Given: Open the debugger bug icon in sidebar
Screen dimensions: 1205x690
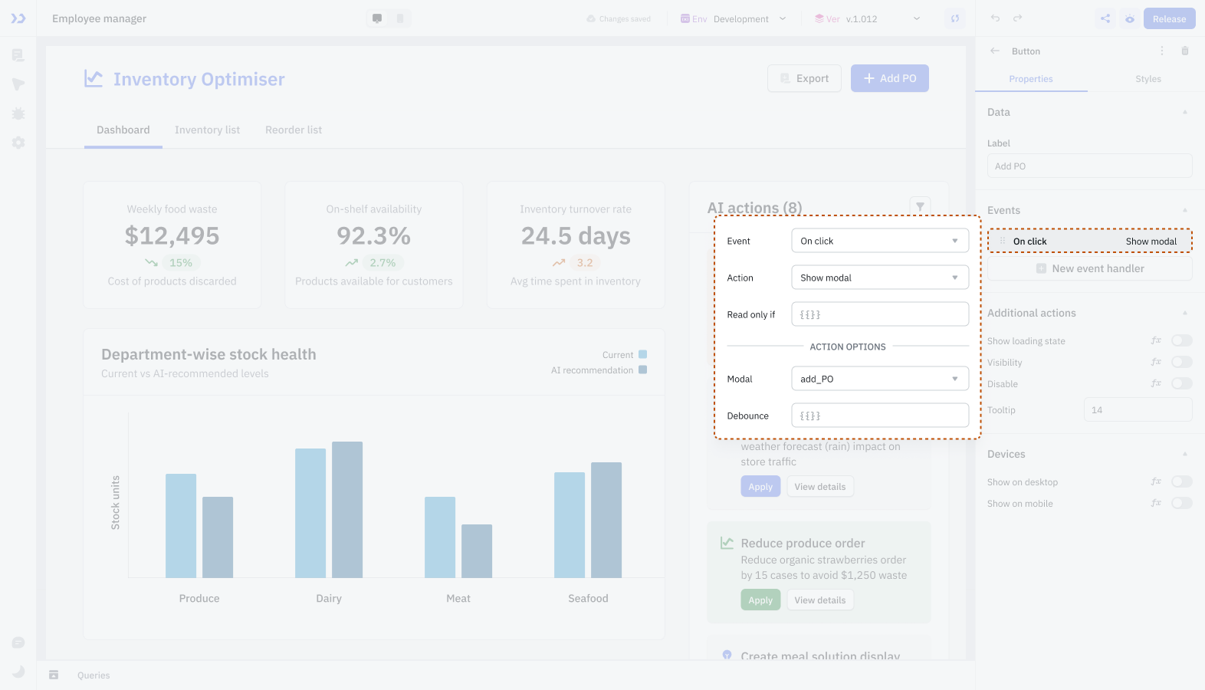Looking at the screenshot, I should coord(18,113).
